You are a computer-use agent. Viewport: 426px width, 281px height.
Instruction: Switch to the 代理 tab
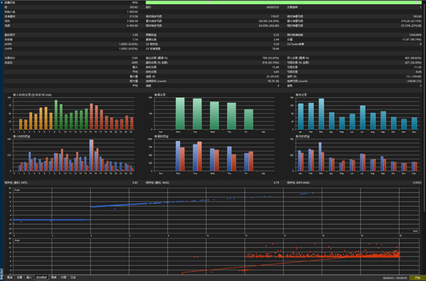pyautogui.click(x=63, y=277)
